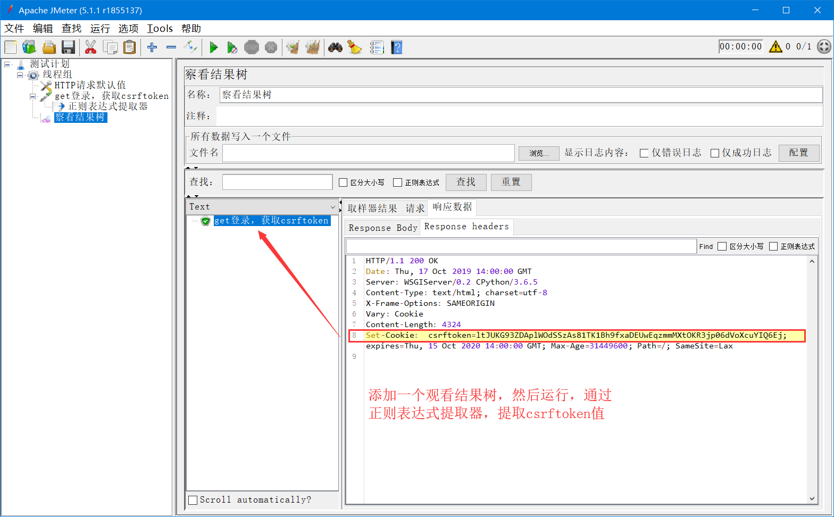The image size is (834, 517).
Task: Clear all results with double broom icon
Action: (x=313, y=47)
